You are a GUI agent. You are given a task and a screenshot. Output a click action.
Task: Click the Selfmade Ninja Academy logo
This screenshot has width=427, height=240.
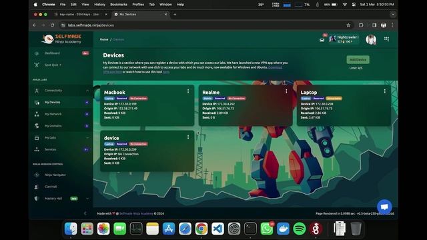tap(61, 39)
